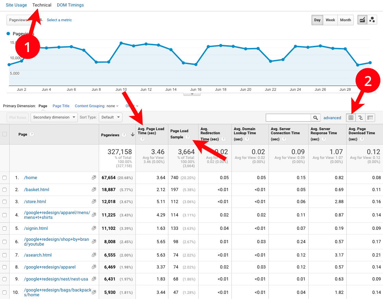Select the comparison bar chart view
This screenshot has width=383, height=299.
pos(360,117)
